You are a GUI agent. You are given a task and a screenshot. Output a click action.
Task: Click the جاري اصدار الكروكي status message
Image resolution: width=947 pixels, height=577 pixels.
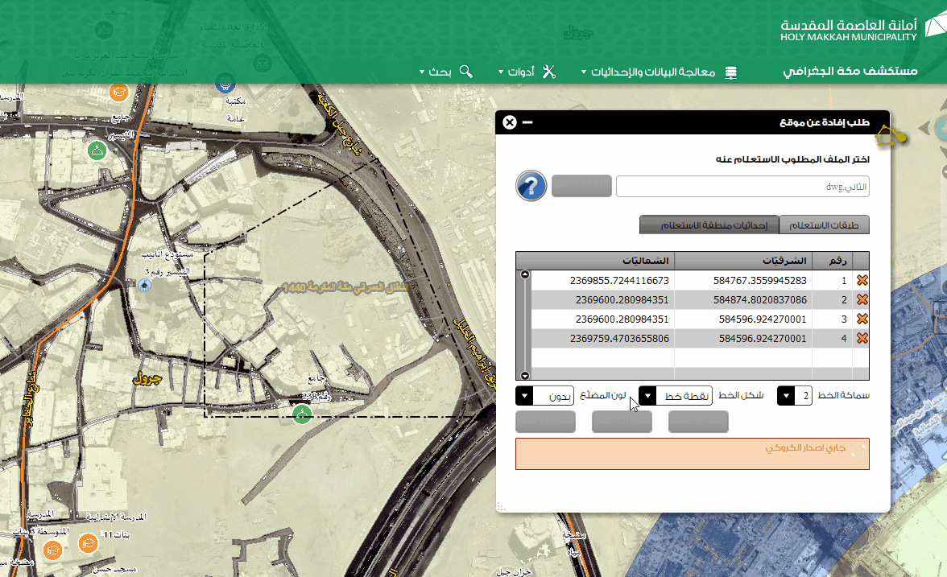(x=805, y=447)
